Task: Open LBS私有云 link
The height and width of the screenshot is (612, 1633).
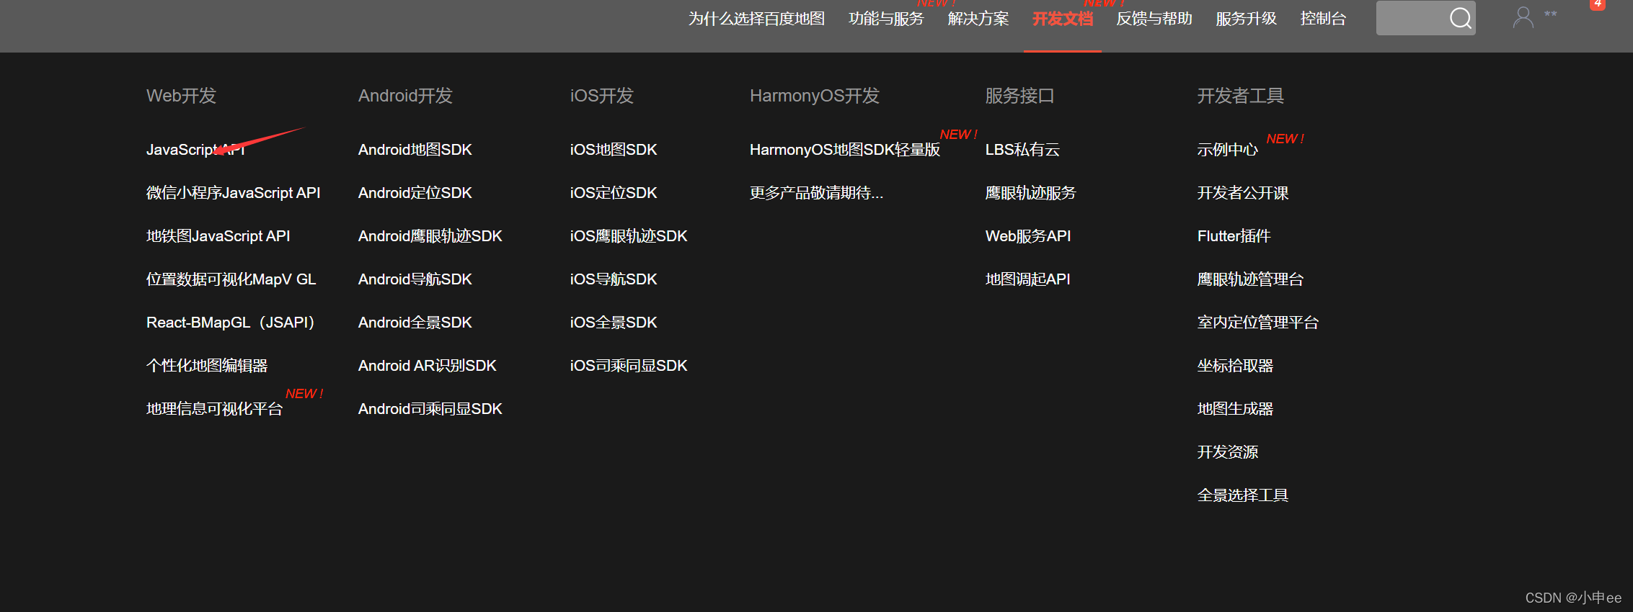Action: click(1022, 150)
